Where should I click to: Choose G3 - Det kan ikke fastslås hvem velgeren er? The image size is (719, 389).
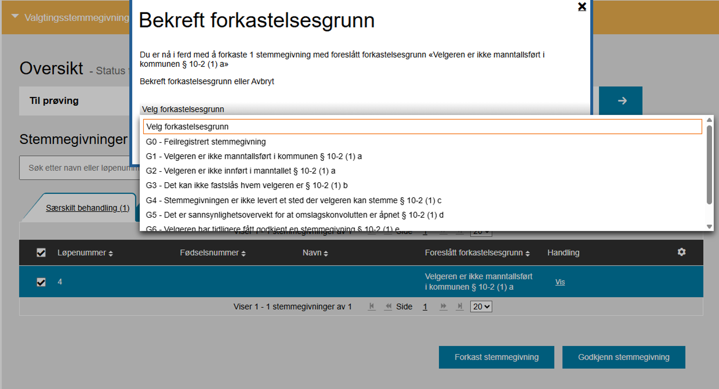(247, 185)
